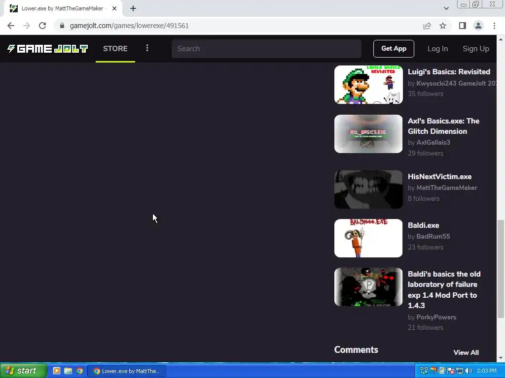The width and height of the screenshot is (505, 378).
Task: Visit PorkyPowers developer profile
Action: click(x=436, y=317)
